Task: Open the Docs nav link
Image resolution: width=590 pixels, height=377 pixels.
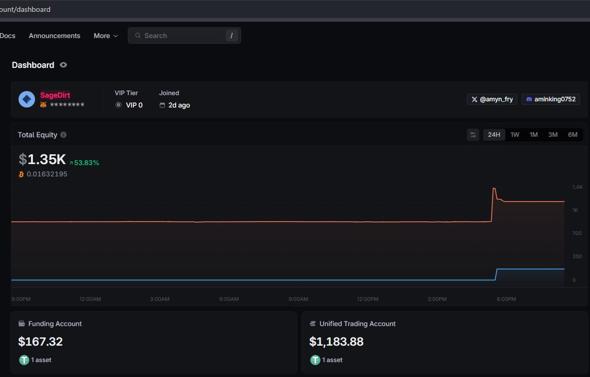Action: tap(8, 35)
